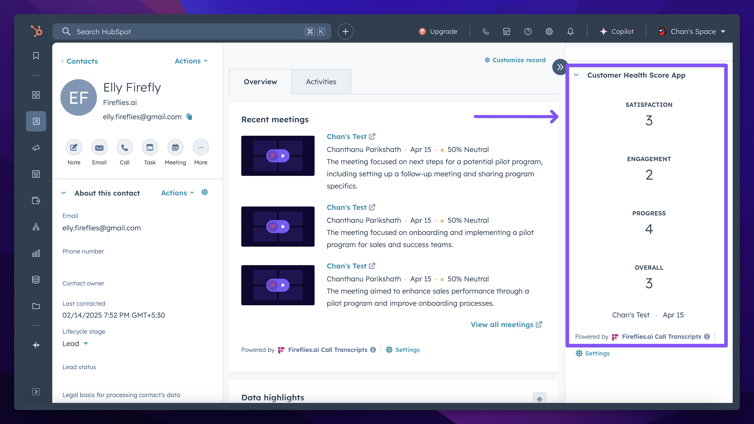The width and height of the screenshot is (754, 424).
Task: Open the Reporting bar-chart sidebar icon
Action: [36, 253]
